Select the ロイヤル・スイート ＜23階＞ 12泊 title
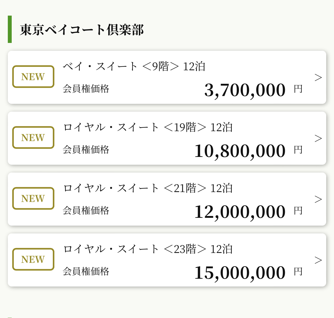This screenshot has width=334, height=318. point(147,249)
